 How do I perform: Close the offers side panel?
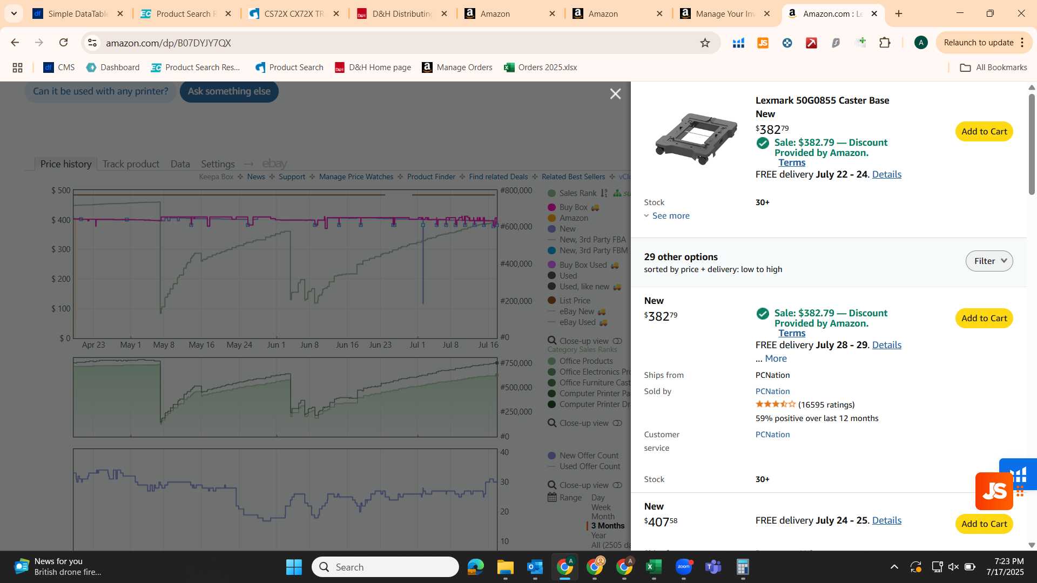pyautogui.click(x=615, y=94)
